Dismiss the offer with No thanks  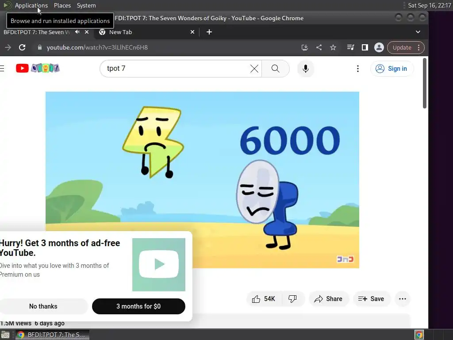click(43, 306)
